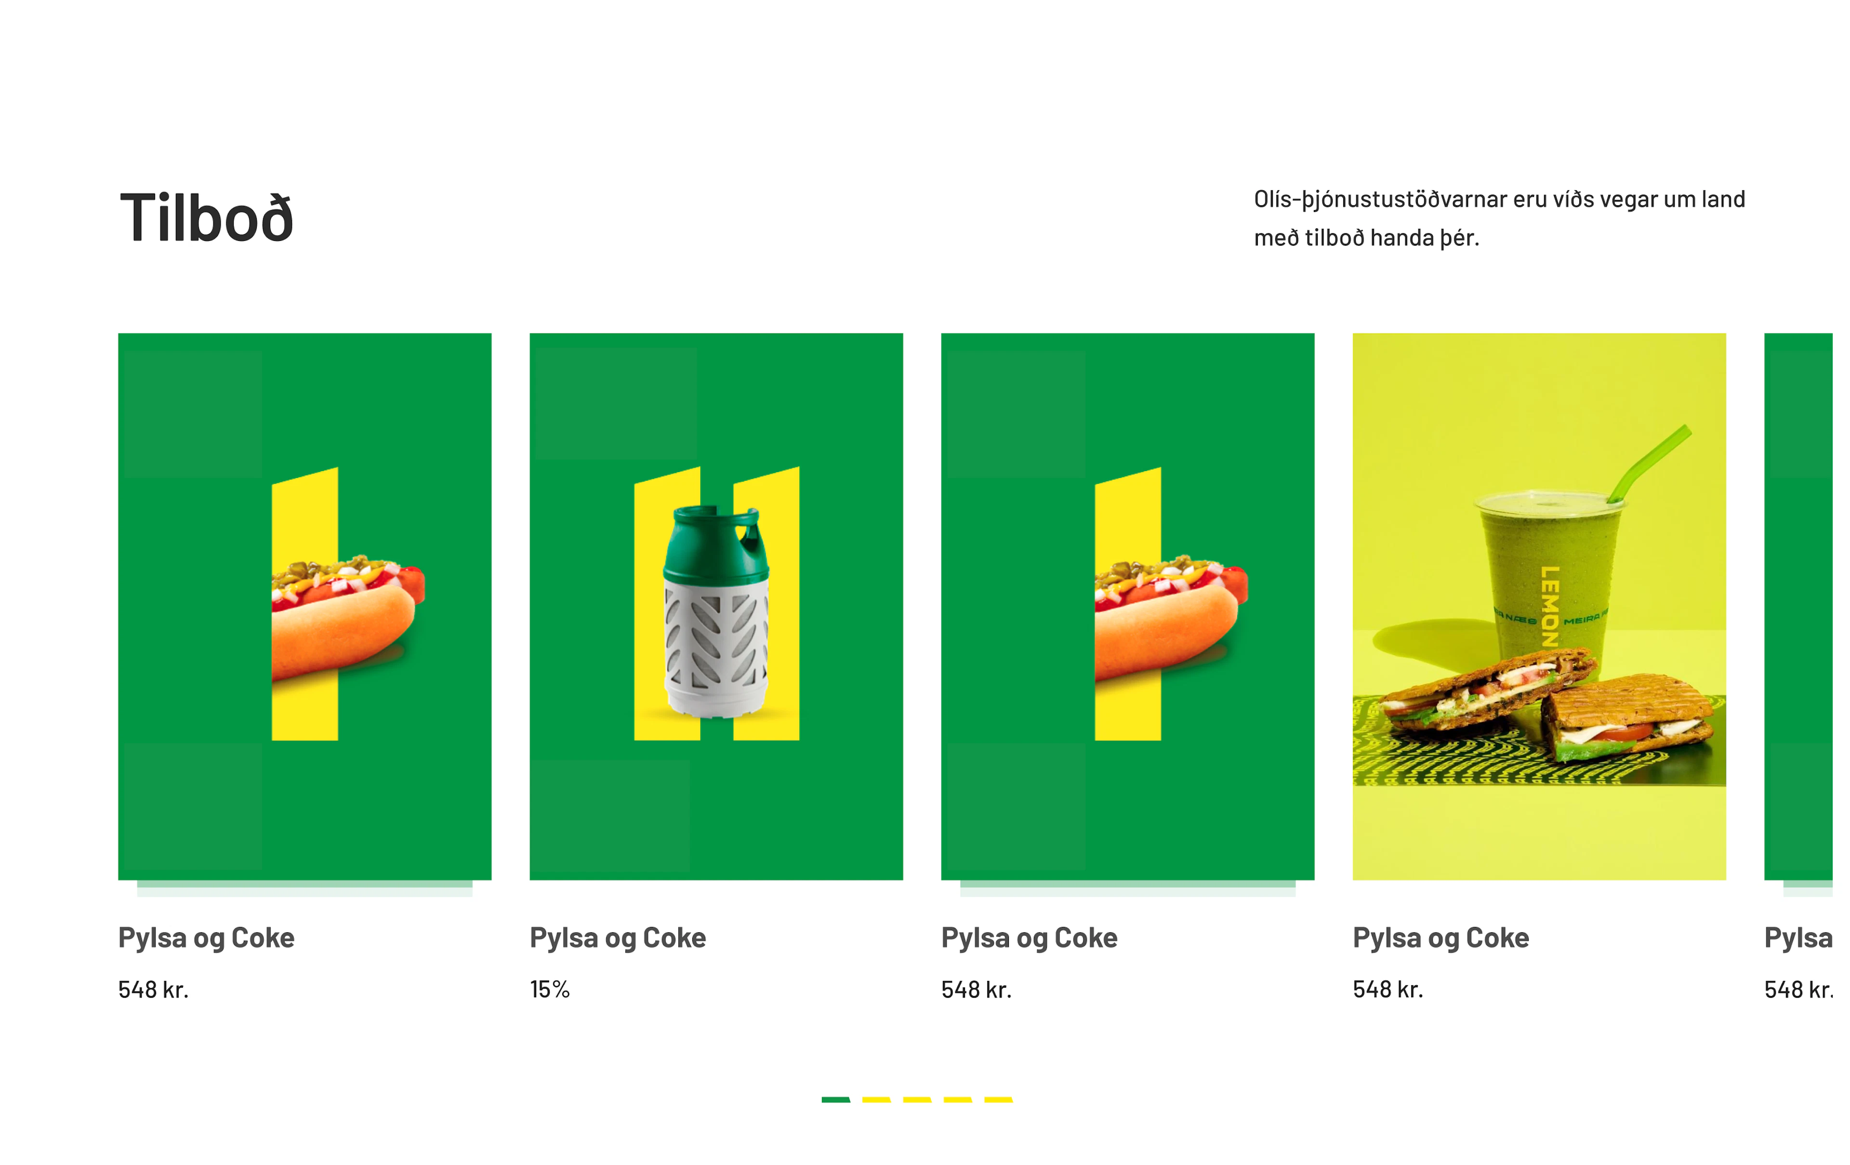Viewport: 1850px width, 1165px height.
Task: Select the last yellow carousel indicator
Action: coord(999,1099)
